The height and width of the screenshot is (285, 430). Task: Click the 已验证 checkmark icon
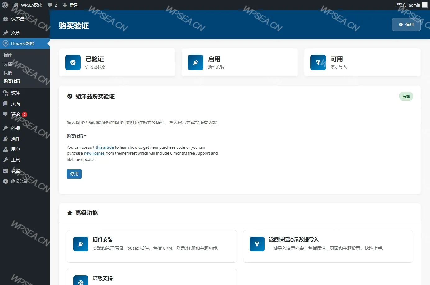click(x=73, y=62)
